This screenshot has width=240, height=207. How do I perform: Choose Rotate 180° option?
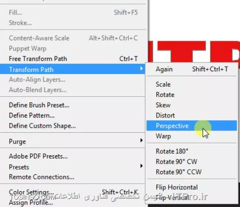(192, 151)
